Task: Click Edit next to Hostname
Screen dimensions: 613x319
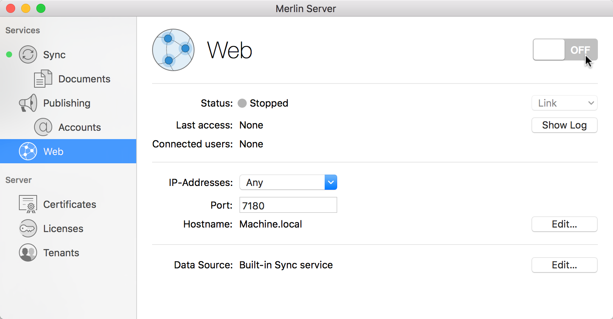Action: point(565,224)
